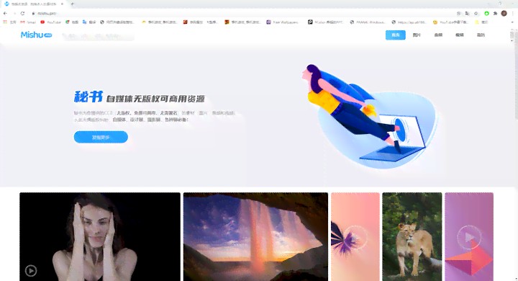Click the lock icon beside mishu.pro
Image resolution: width=518 pixels, height=281 pixels.
click(33, 14)
